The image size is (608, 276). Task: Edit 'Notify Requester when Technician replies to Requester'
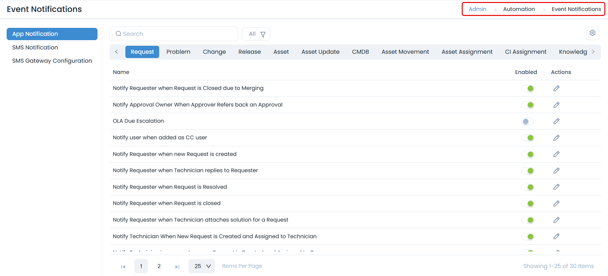(x=556, y=171)
